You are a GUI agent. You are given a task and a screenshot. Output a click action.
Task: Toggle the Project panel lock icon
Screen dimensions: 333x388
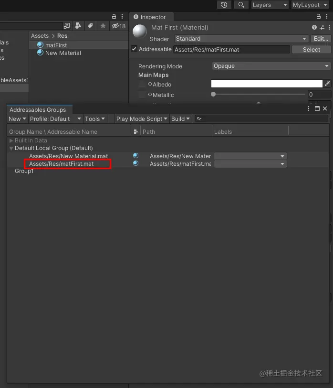[x=114, y=16]
